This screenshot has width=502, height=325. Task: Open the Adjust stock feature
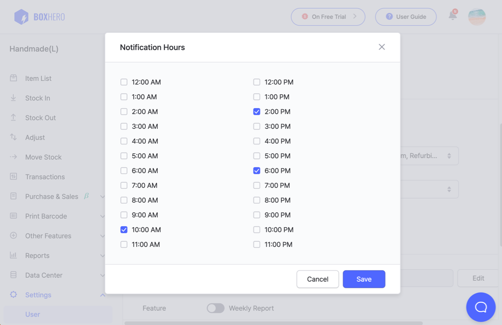(x=35, y=137)
